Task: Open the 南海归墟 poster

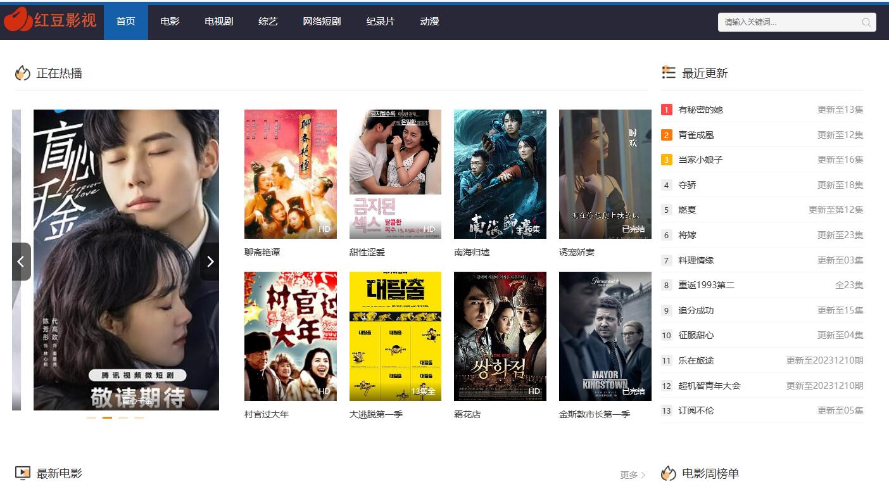Action: click(x=500, y=174)
